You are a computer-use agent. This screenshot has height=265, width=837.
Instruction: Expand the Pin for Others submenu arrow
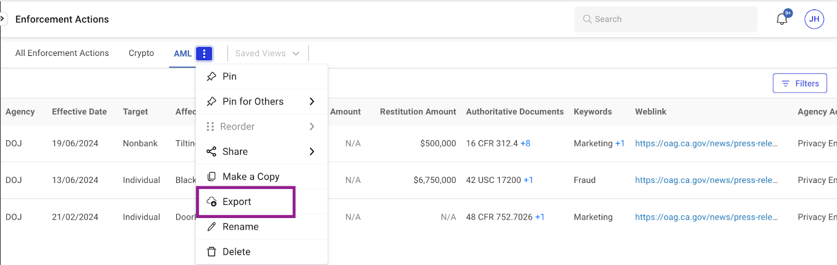(312, 101)
